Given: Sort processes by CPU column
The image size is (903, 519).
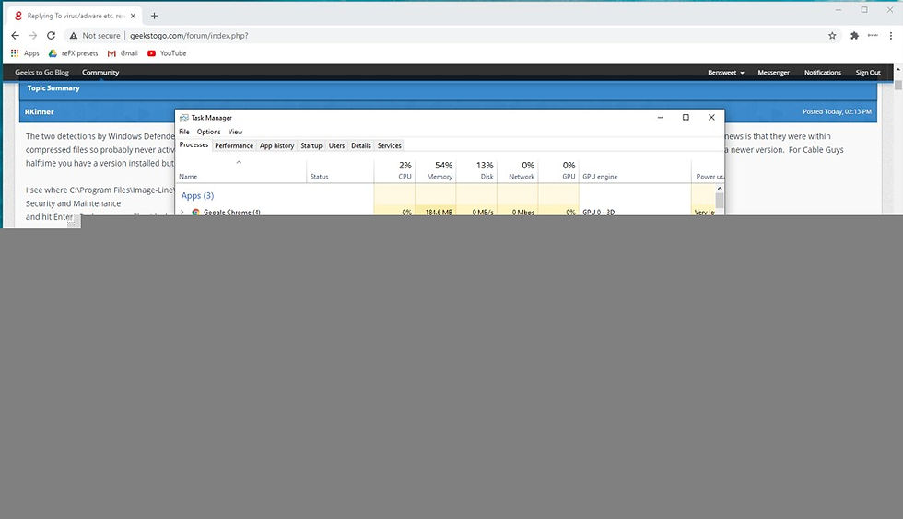Looking at the screenshot, I should (394, 171).
